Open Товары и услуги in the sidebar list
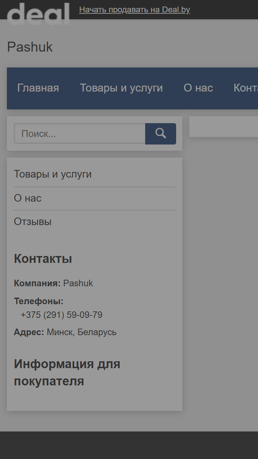The height and width of the screenshot is (459, 258). pos(53,174)
